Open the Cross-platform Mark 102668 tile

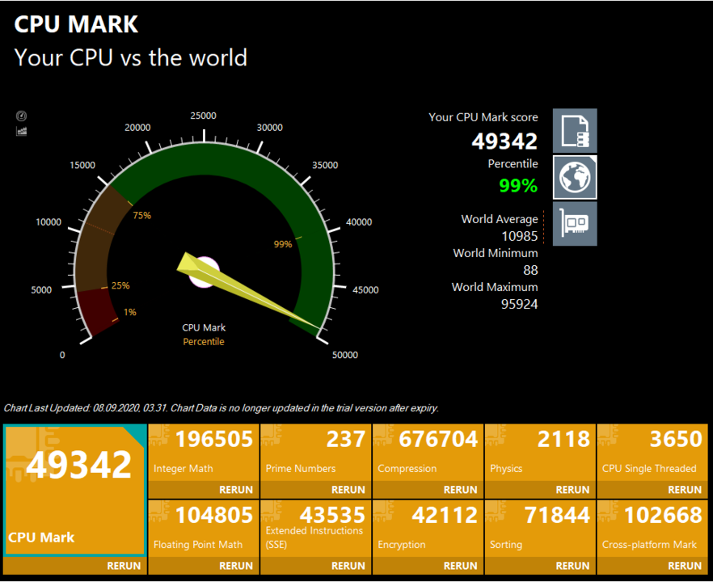point(652,529)
